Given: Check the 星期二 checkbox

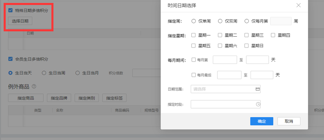Looking at the screenshot, I should (x=220, y=35).
